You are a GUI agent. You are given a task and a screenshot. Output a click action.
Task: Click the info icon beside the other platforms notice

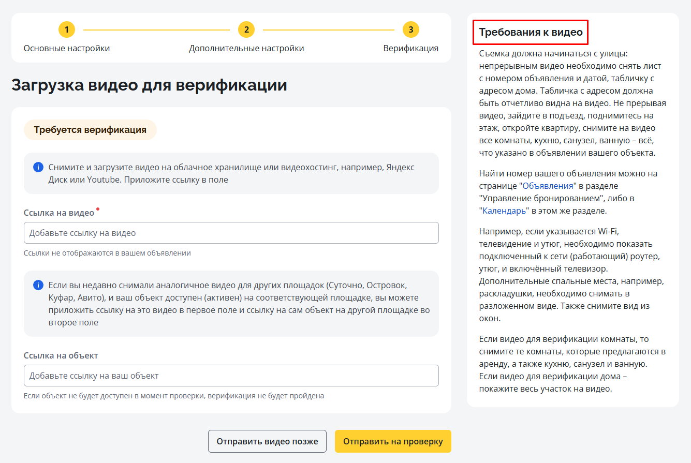pos(38,286)
